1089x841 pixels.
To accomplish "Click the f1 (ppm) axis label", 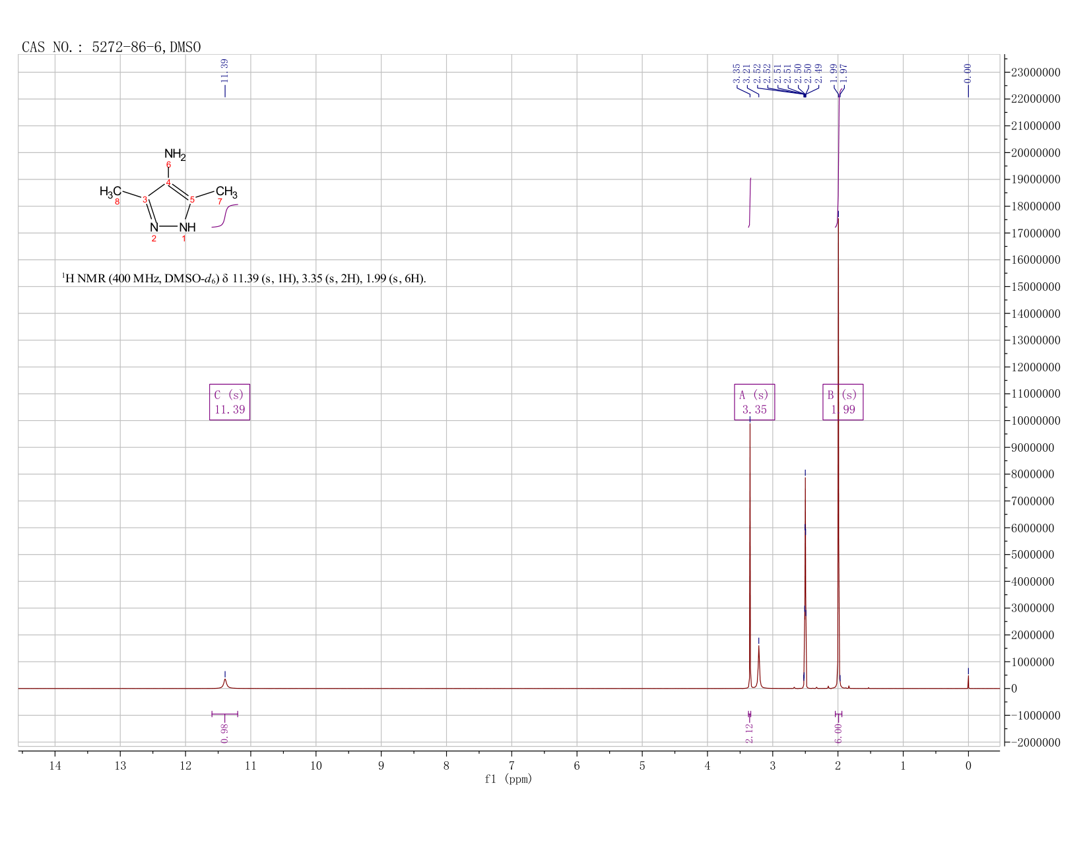I will [508, 779].
